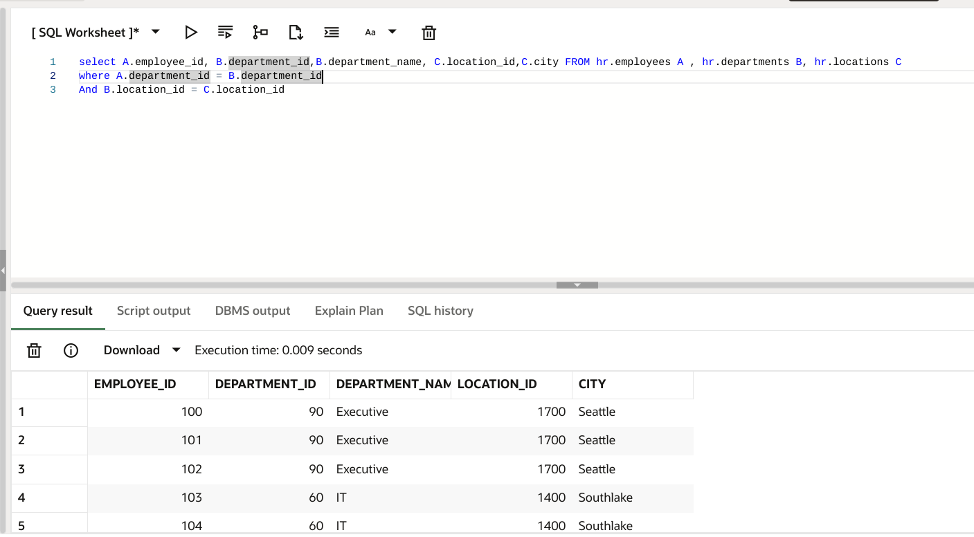
Task: Click the 1700 location cell in row 1
Action: point(512,412)
